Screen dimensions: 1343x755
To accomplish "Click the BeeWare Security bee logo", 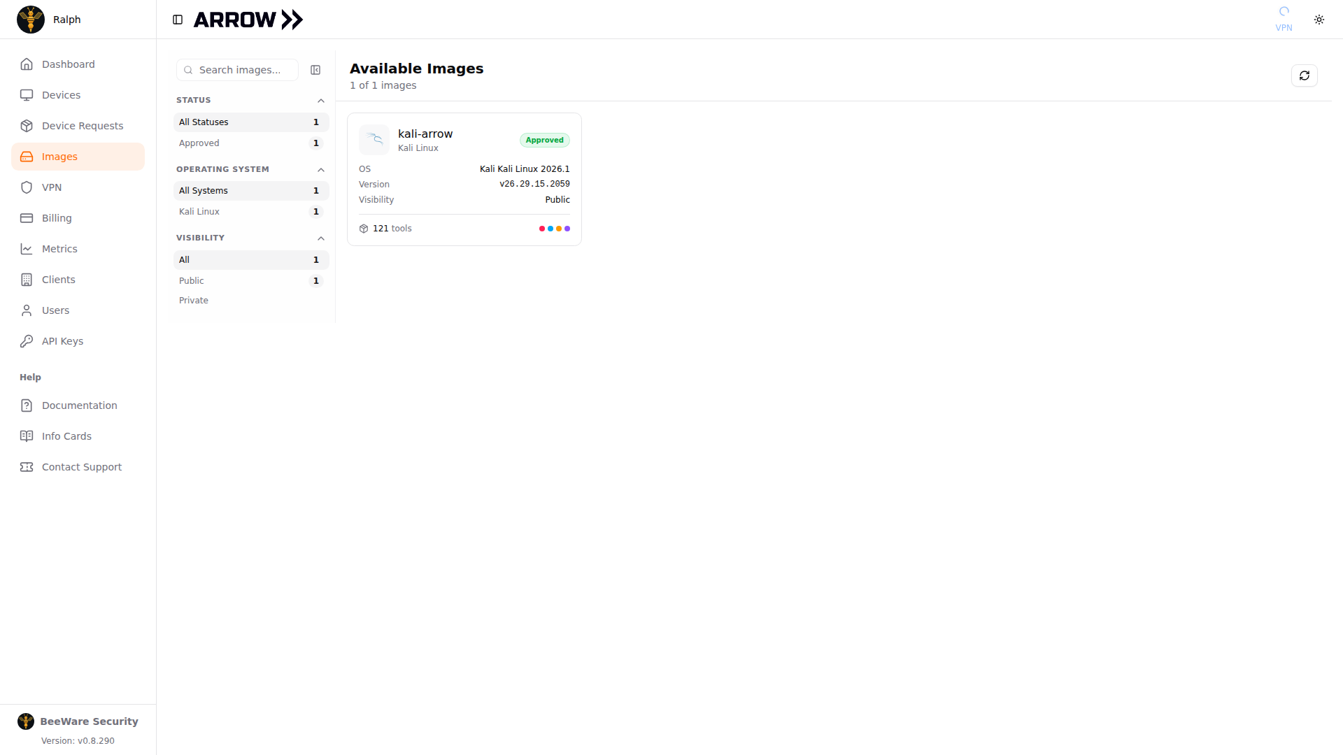I will (26, 721).
